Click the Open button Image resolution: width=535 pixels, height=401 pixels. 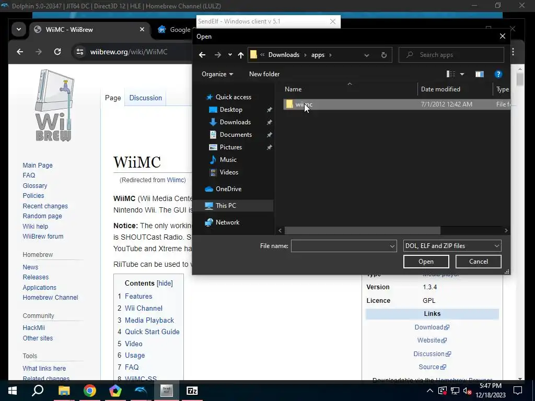[426, 262]
